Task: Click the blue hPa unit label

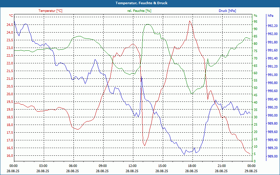Action: pyautogui.click(x=271, y=16)
